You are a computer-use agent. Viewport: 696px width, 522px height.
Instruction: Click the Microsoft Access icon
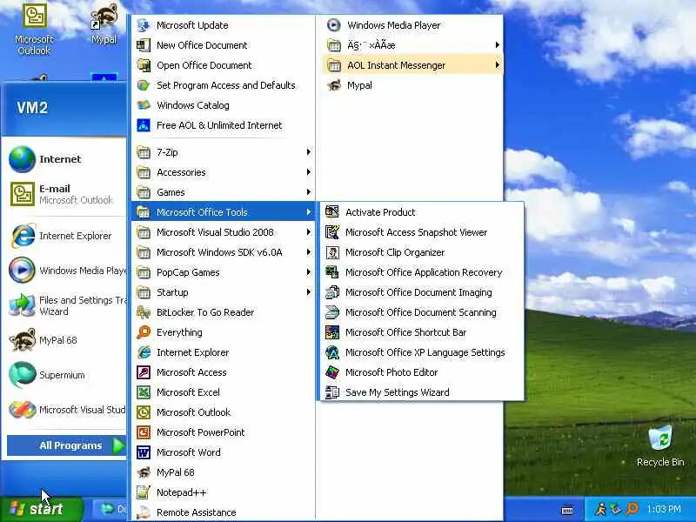click(144, 372)
